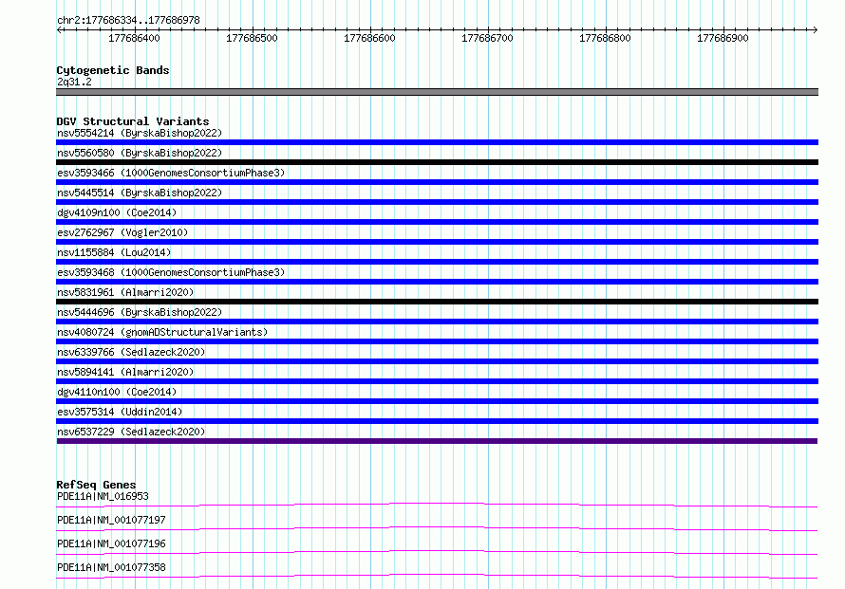Select esv2762967 (Vogler2010) variant label
Viewport: 845px width, 589px height.
(122, 232)
